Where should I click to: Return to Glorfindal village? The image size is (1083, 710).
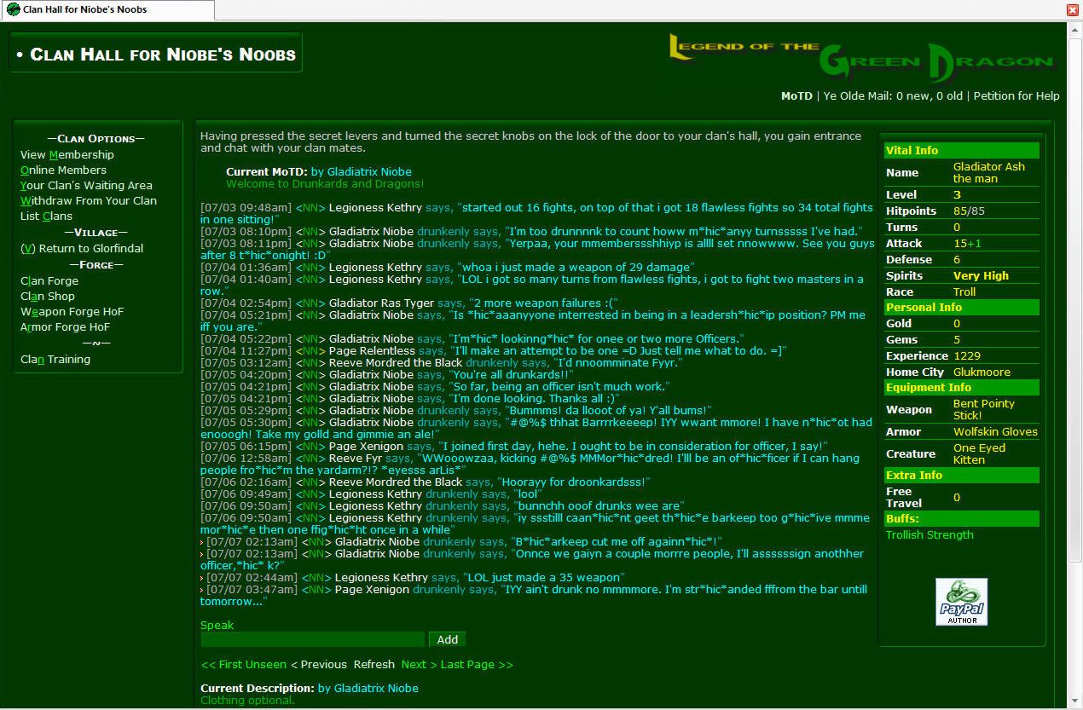pos(82,248)
